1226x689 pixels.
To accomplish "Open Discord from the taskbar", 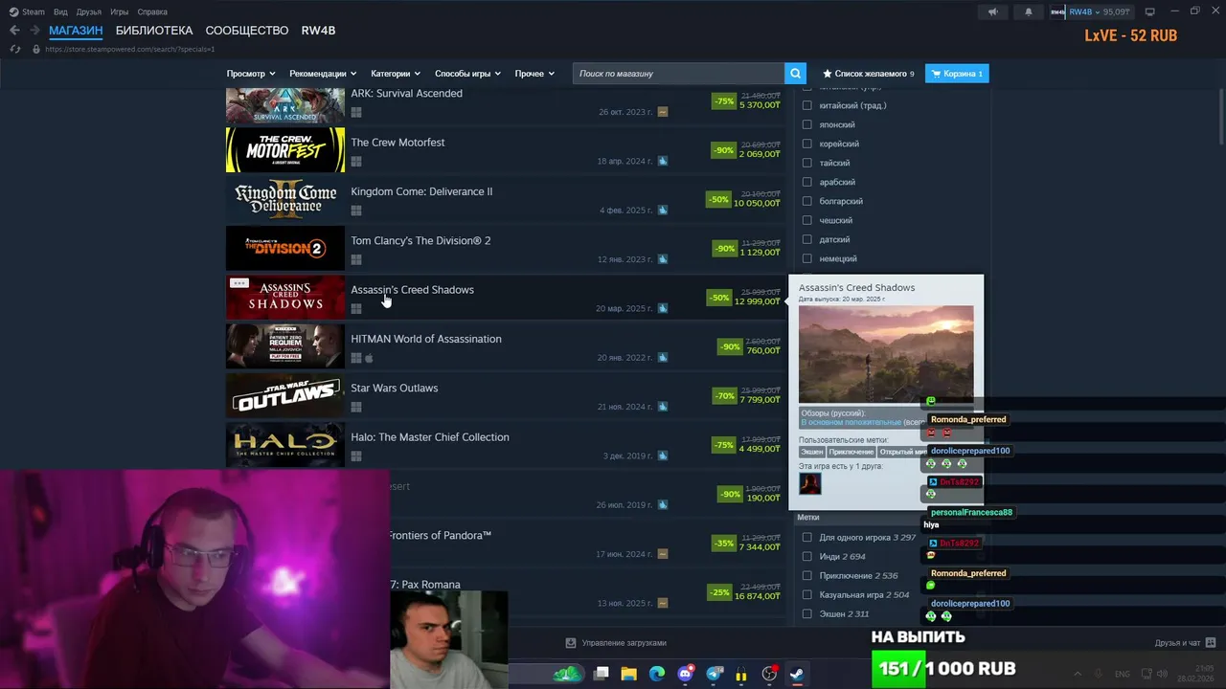I will point(686,674).
